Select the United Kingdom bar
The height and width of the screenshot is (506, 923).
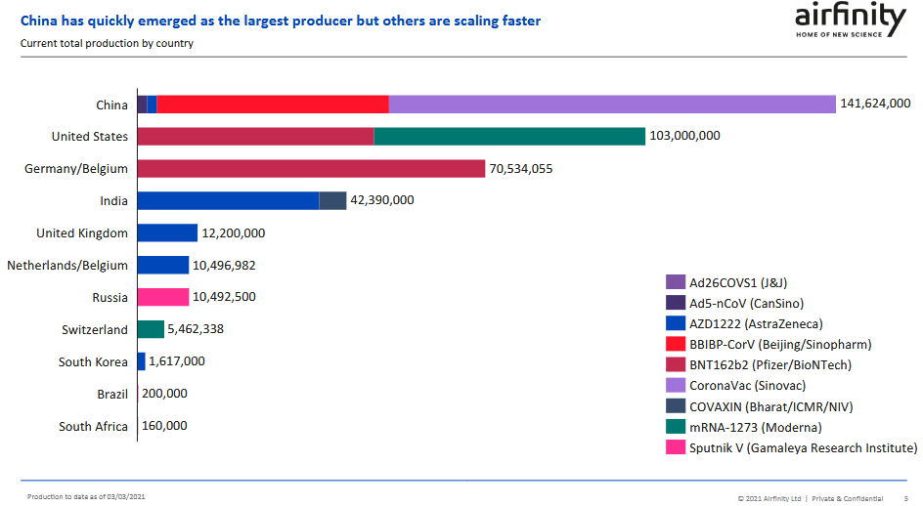click(168, 232)
